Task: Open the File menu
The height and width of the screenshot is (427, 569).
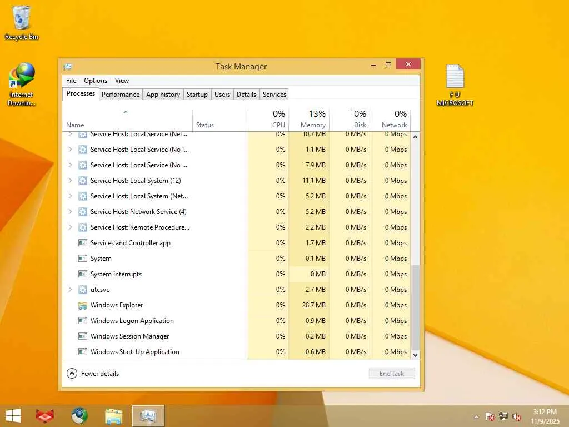Action: [71, 81]
